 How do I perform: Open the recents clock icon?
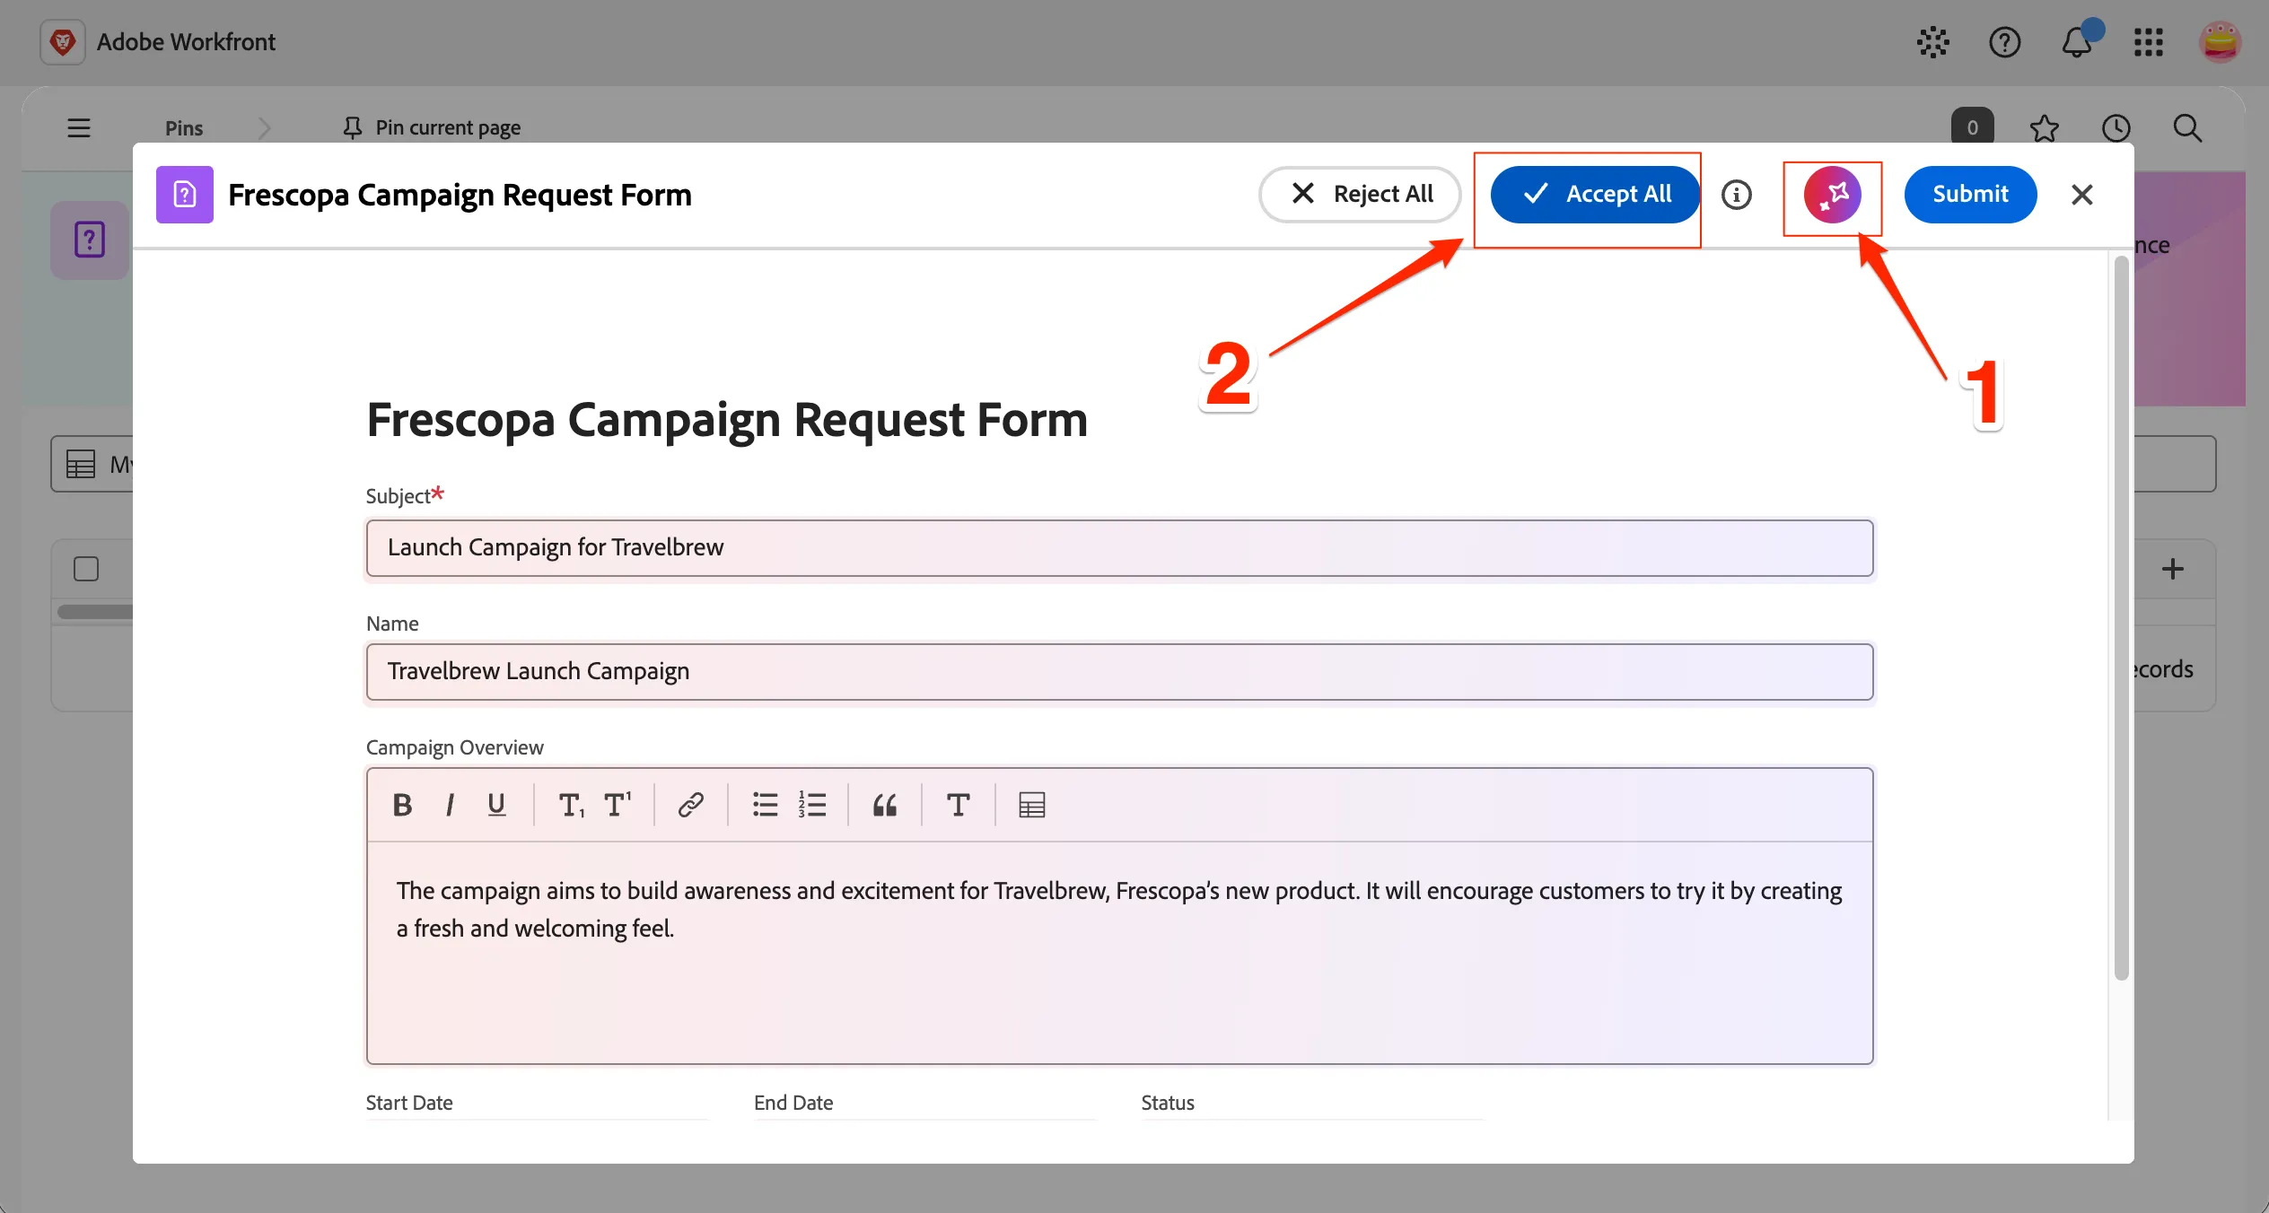pos(2116,128)
